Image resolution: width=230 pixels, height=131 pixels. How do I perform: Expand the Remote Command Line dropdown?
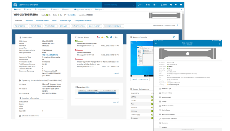[x=113, y=26]
